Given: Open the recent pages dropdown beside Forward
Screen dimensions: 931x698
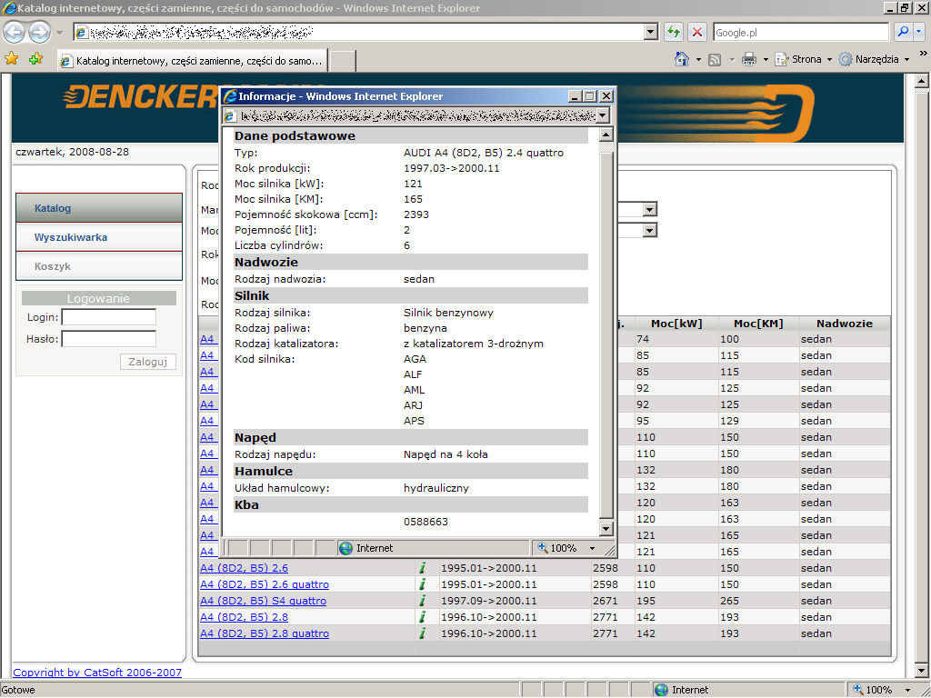Looking at the screenshot, I should (59, 33).
